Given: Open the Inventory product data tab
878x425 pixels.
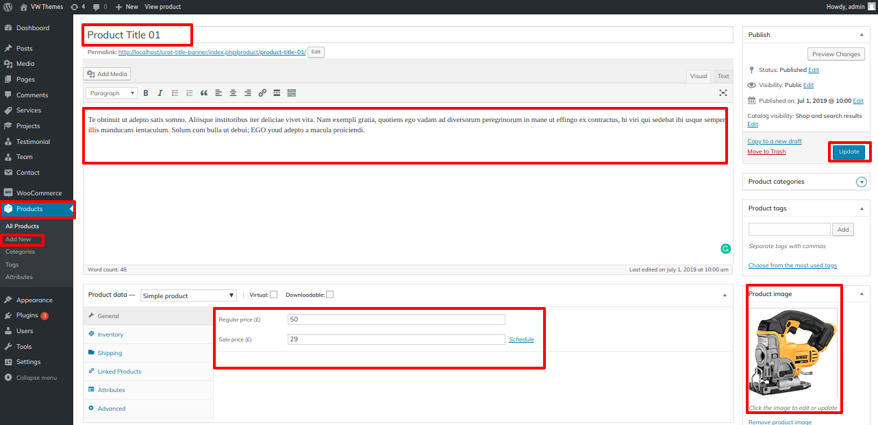Looking at the screenshot, I should pos(110,335).
